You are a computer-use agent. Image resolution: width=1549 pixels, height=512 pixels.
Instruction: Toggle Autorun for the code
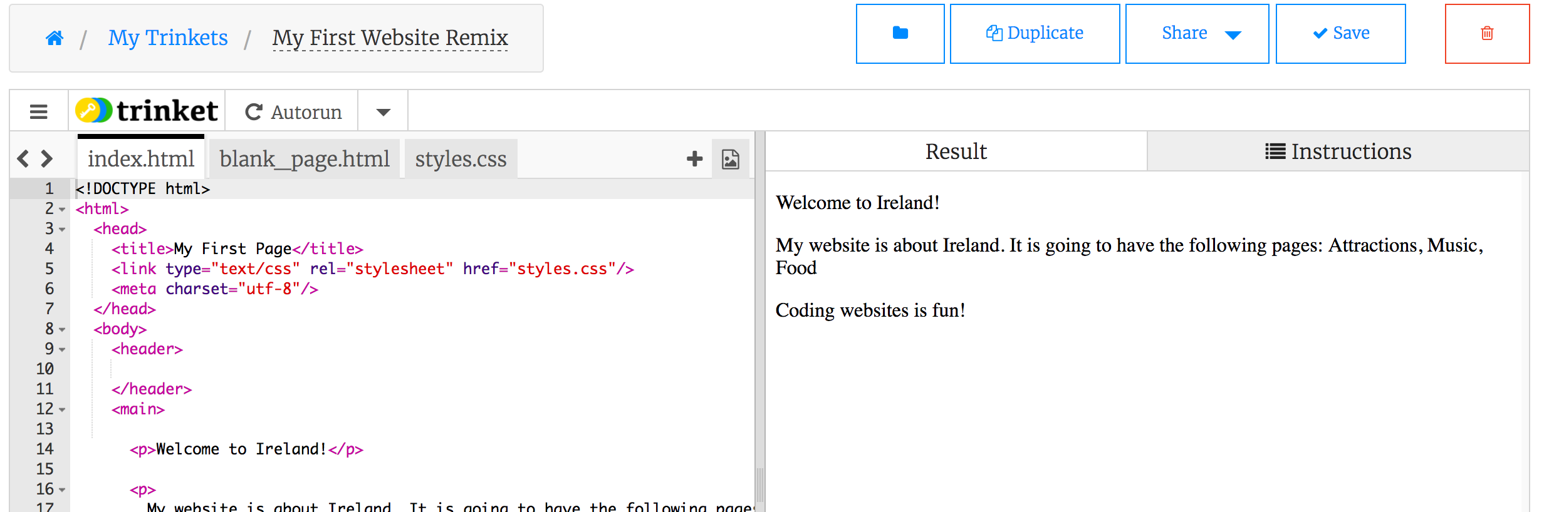pos(293,112)
